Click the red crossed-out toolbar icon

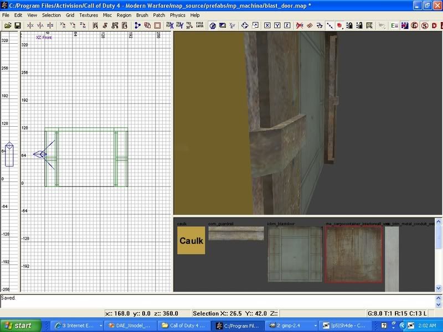(x=300, y=25)
